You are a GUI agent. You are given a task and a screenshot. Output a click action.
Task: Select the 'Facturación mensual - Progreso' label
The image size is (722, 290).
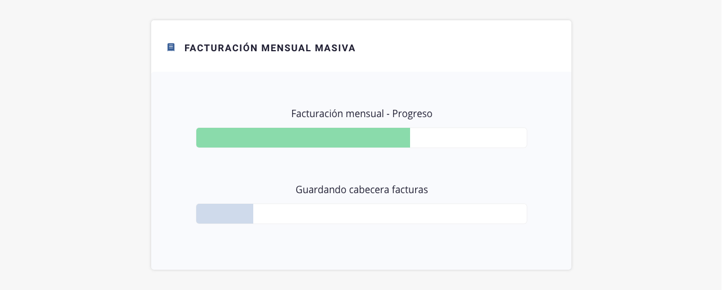(362, 114)
